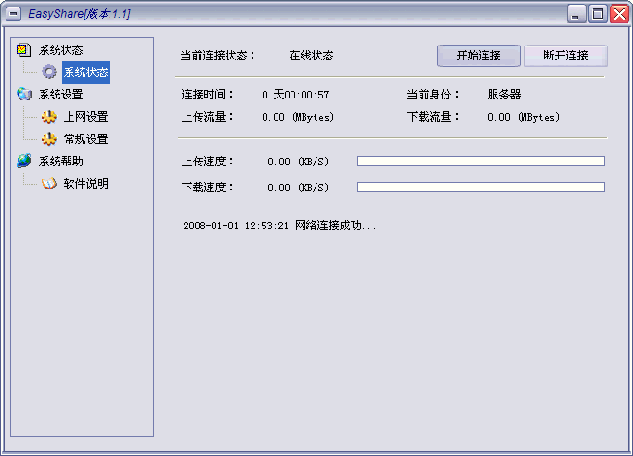Minimize the EasyShare window
Image resolution: width=633 pixels, height=456 pixels.
point(576,14)
